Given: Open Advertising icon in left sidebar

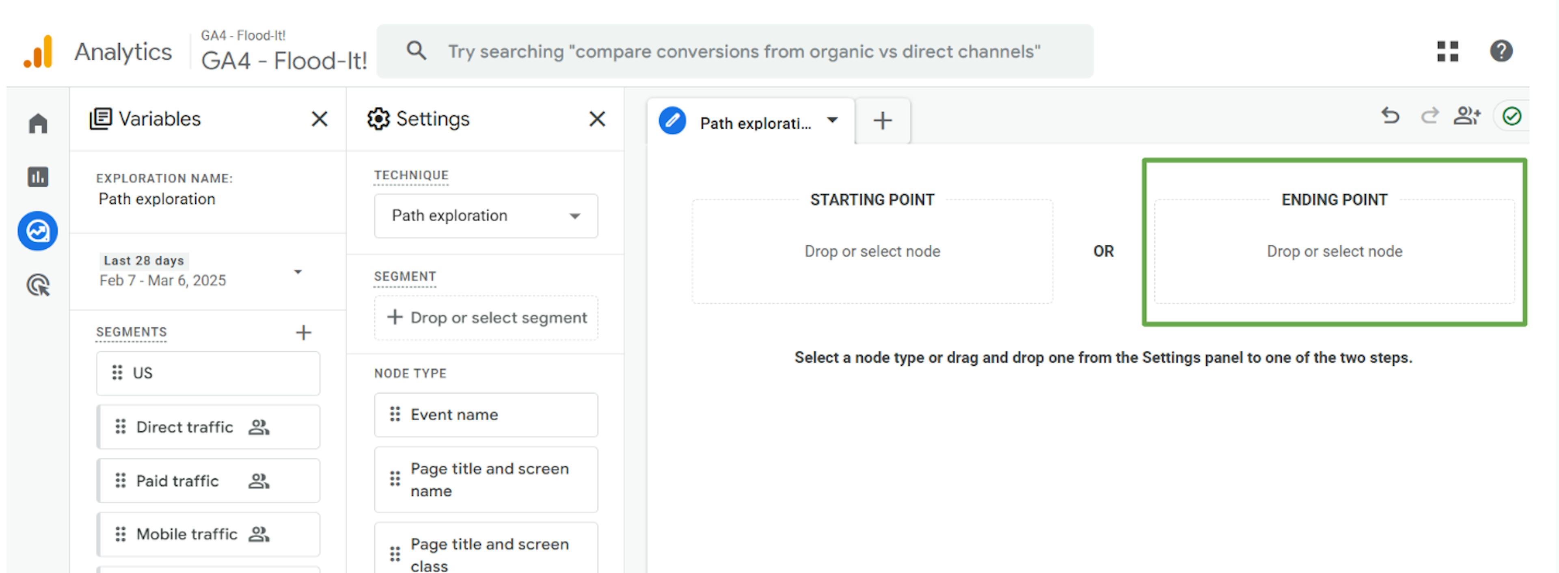Looking at the screenshot, I should [x=37, y=284].
